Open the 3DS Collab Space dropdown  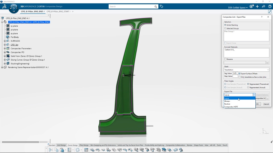pyautogui.click(x=238, y=7)
